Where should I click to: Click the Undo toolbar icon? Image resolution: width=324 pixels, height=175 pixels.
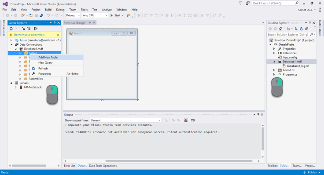point(48,15)
